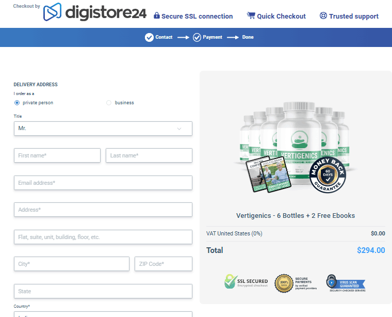Select the business radio option
The image size is (392, 317).
coord(109,103)
